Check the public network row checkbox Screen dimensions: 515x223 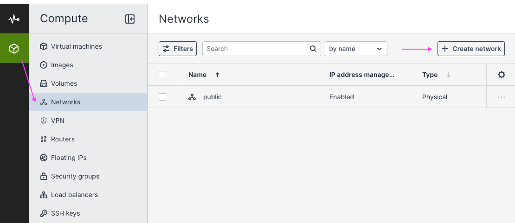[162, 97]
